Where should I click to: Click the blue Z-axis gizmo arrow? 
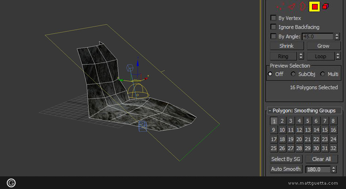[138, 62]
